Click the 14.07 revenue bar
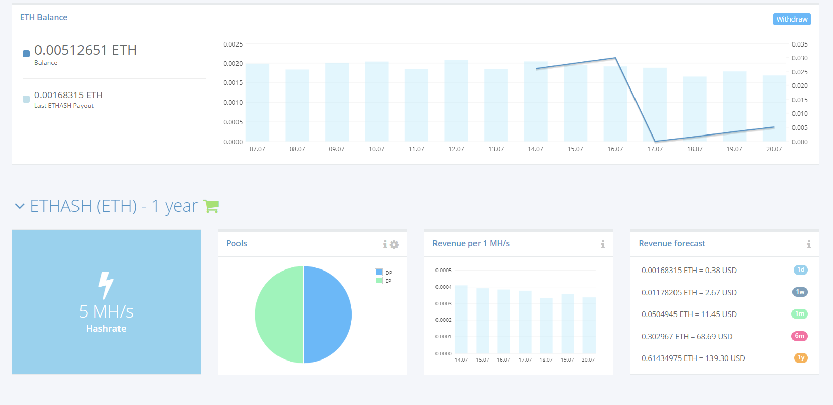 461,320
